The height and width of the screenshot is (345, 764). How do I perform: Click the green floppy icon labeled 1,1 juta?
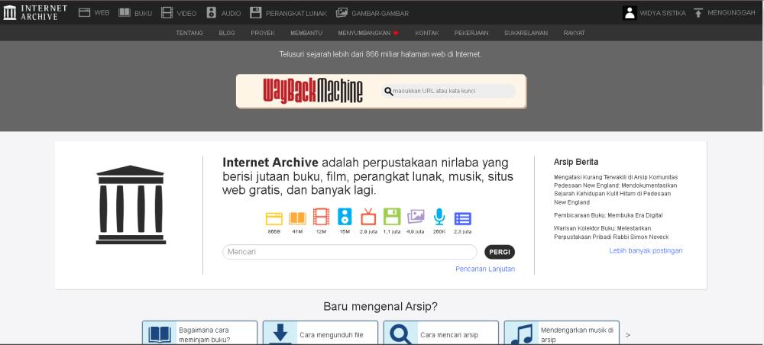tap(392, 217)
